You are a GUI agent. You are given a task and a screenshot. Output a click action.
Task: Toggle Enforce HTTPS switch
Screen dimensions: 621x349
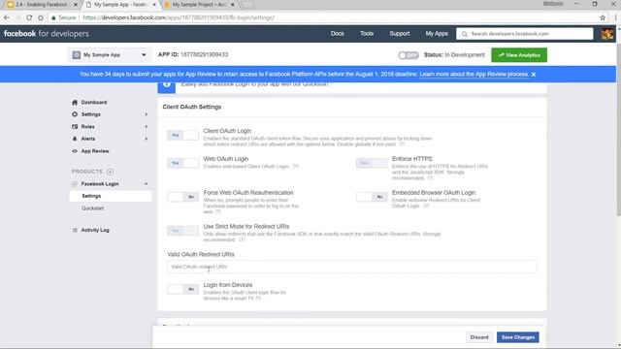(372, 163)
